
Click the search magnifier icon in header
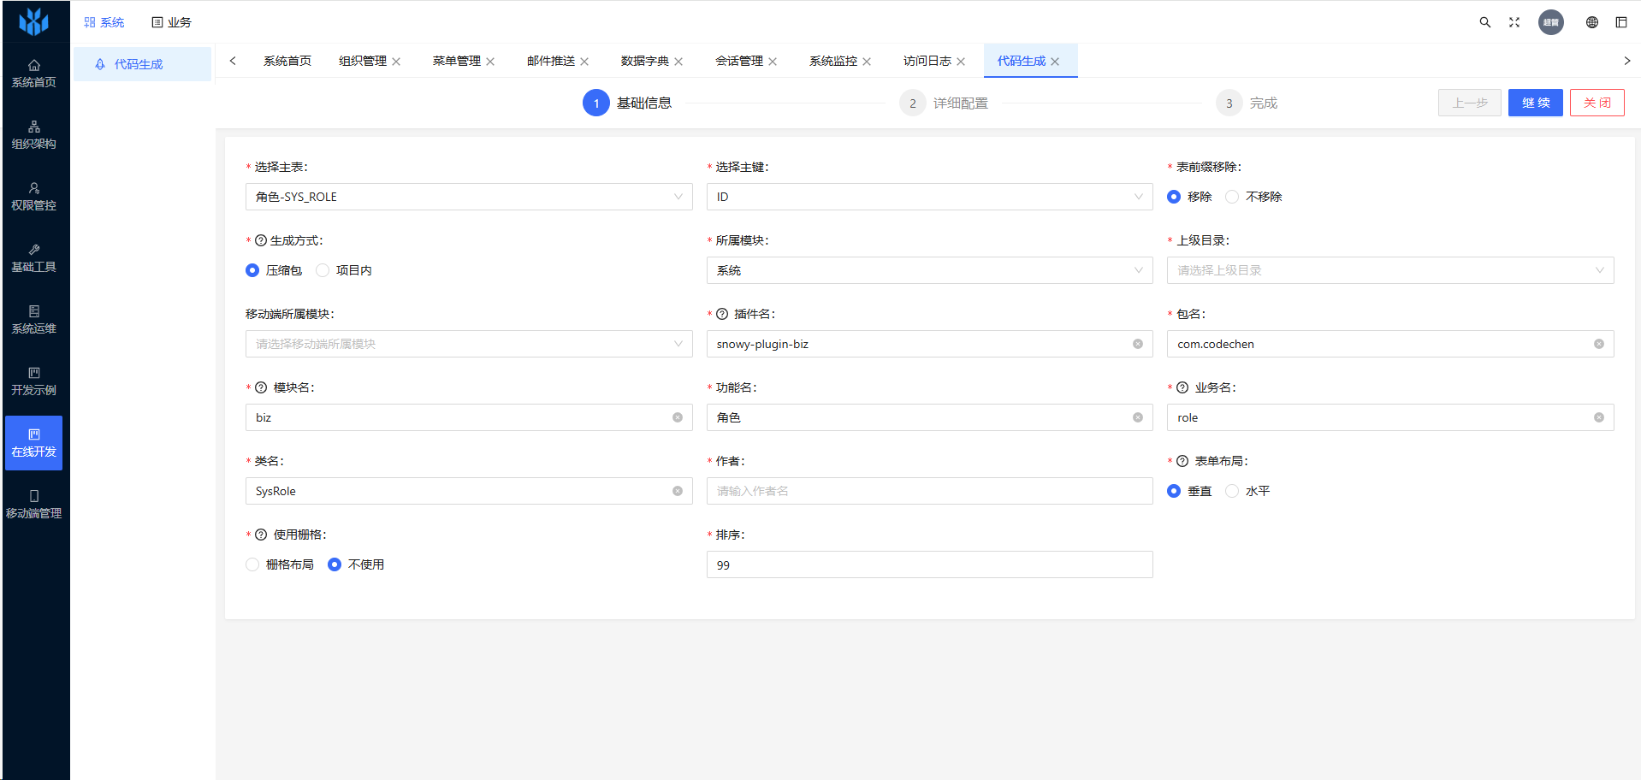(x=1485, y=22)
